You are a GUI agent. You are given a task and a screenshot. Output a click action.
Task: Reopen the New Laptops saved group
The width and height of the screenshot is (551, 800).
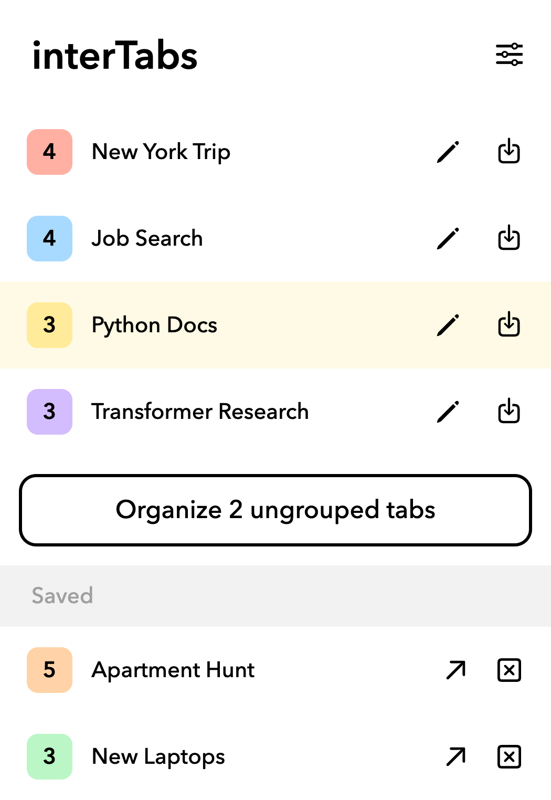(x=455, y=757)
